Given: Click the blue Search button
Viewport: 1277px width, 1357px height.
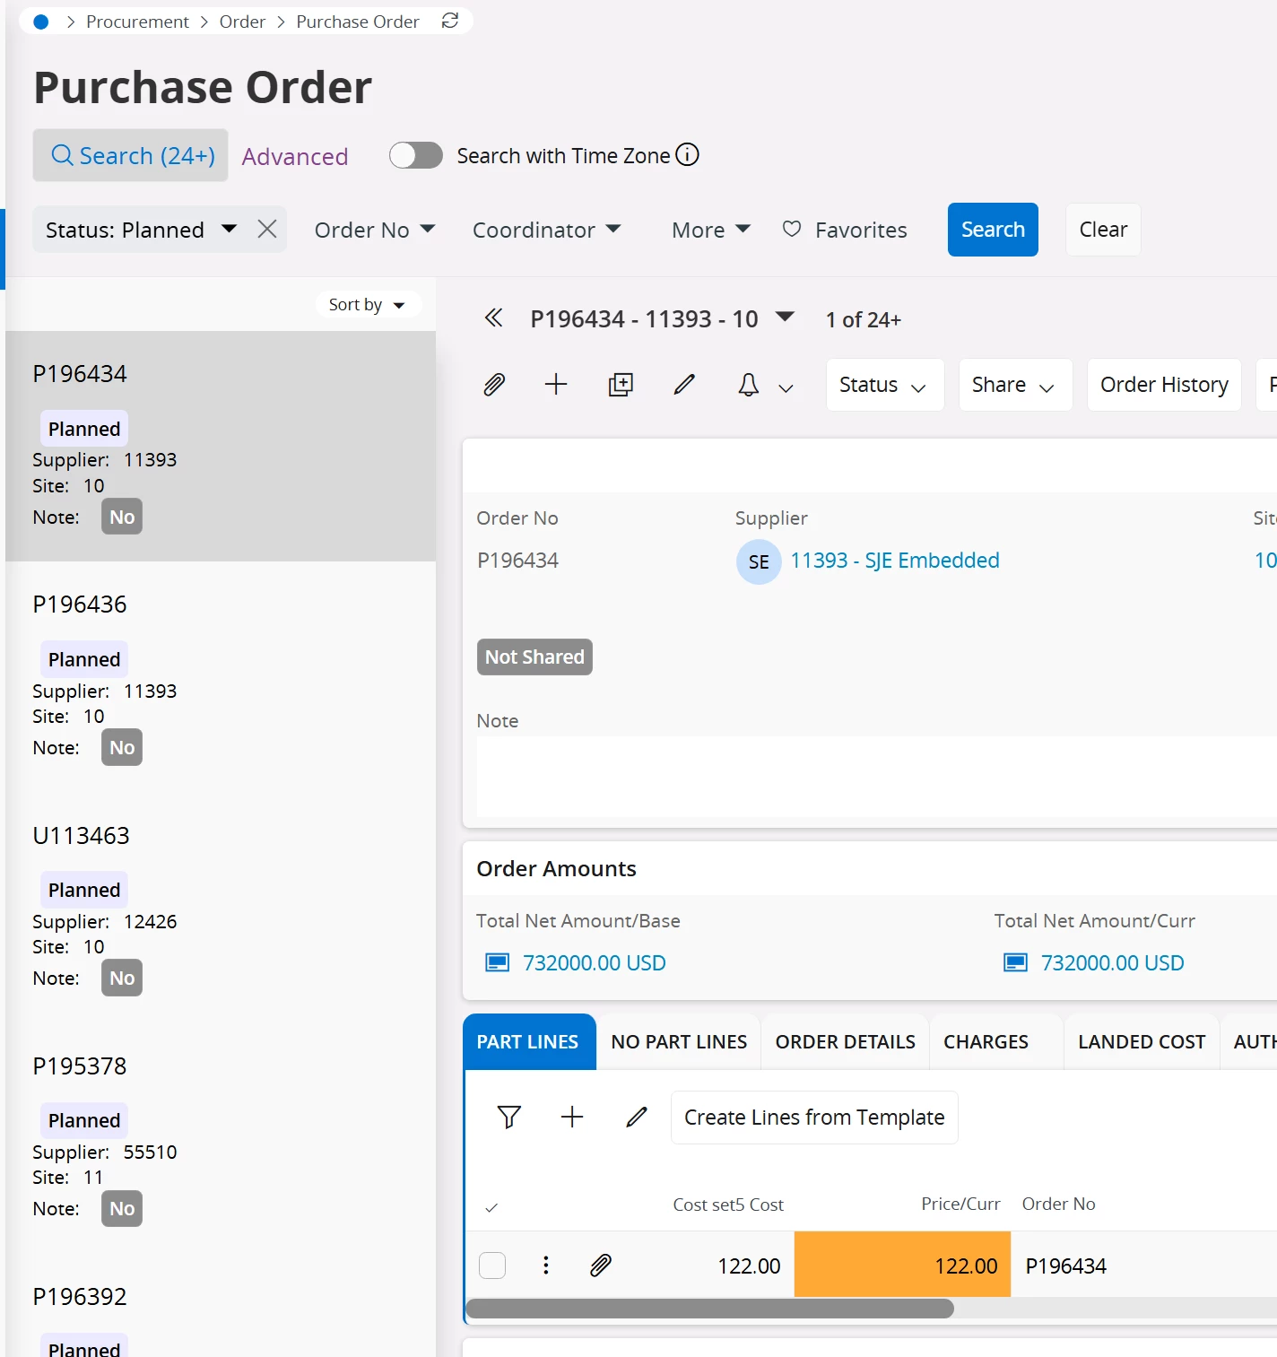Looking at the screenshot, I should [993, 230].
